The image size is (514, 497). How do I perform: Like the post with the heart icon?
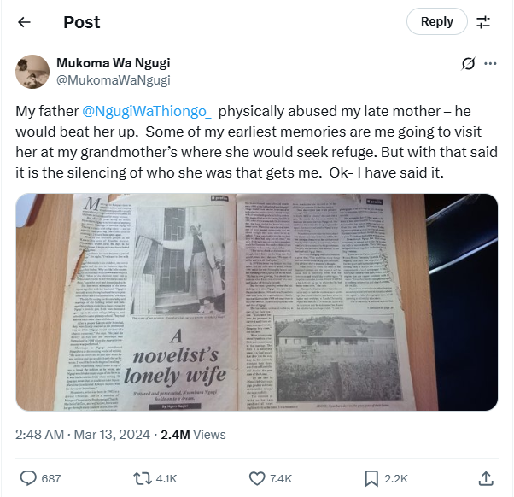pyautogui.click(x=257, y=477)
